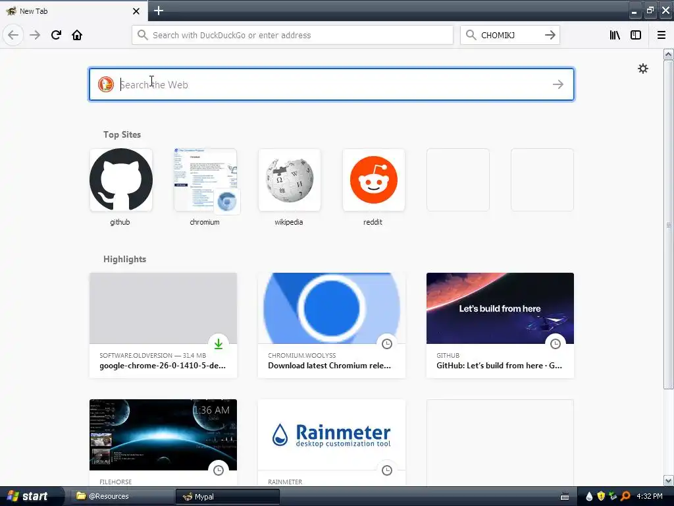Open the Library bookshelf icon

click(615, 35)
